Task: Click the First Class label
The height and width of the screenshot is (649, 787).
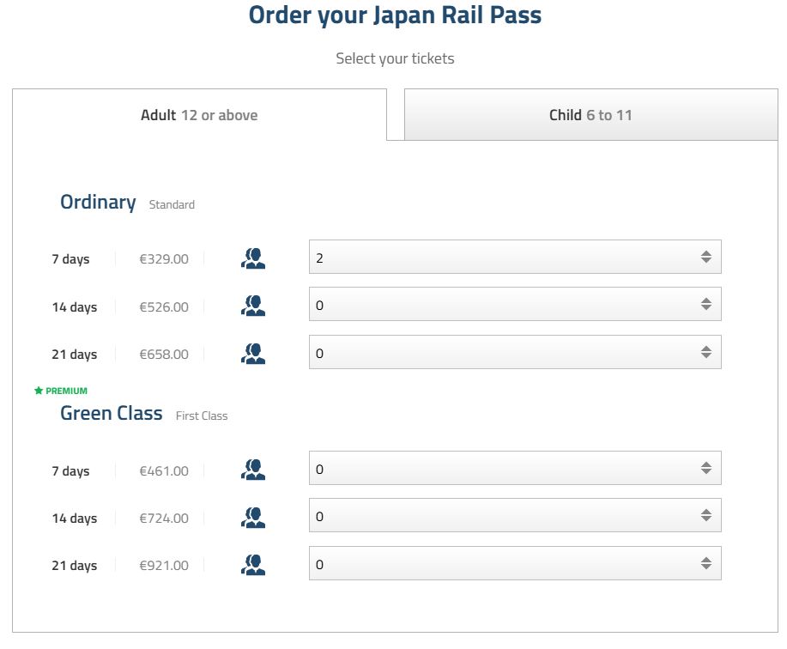Action: click(x=202, y=415)
